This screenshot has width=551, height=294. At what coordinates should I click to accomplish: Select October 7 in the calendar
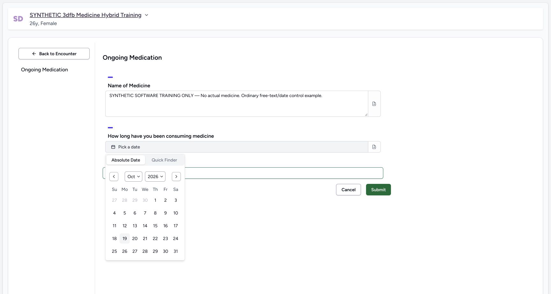(145, 213)
